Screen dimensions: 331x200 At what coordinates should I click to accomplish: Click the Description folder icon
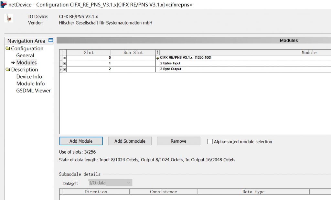click(x=8, y=70)
